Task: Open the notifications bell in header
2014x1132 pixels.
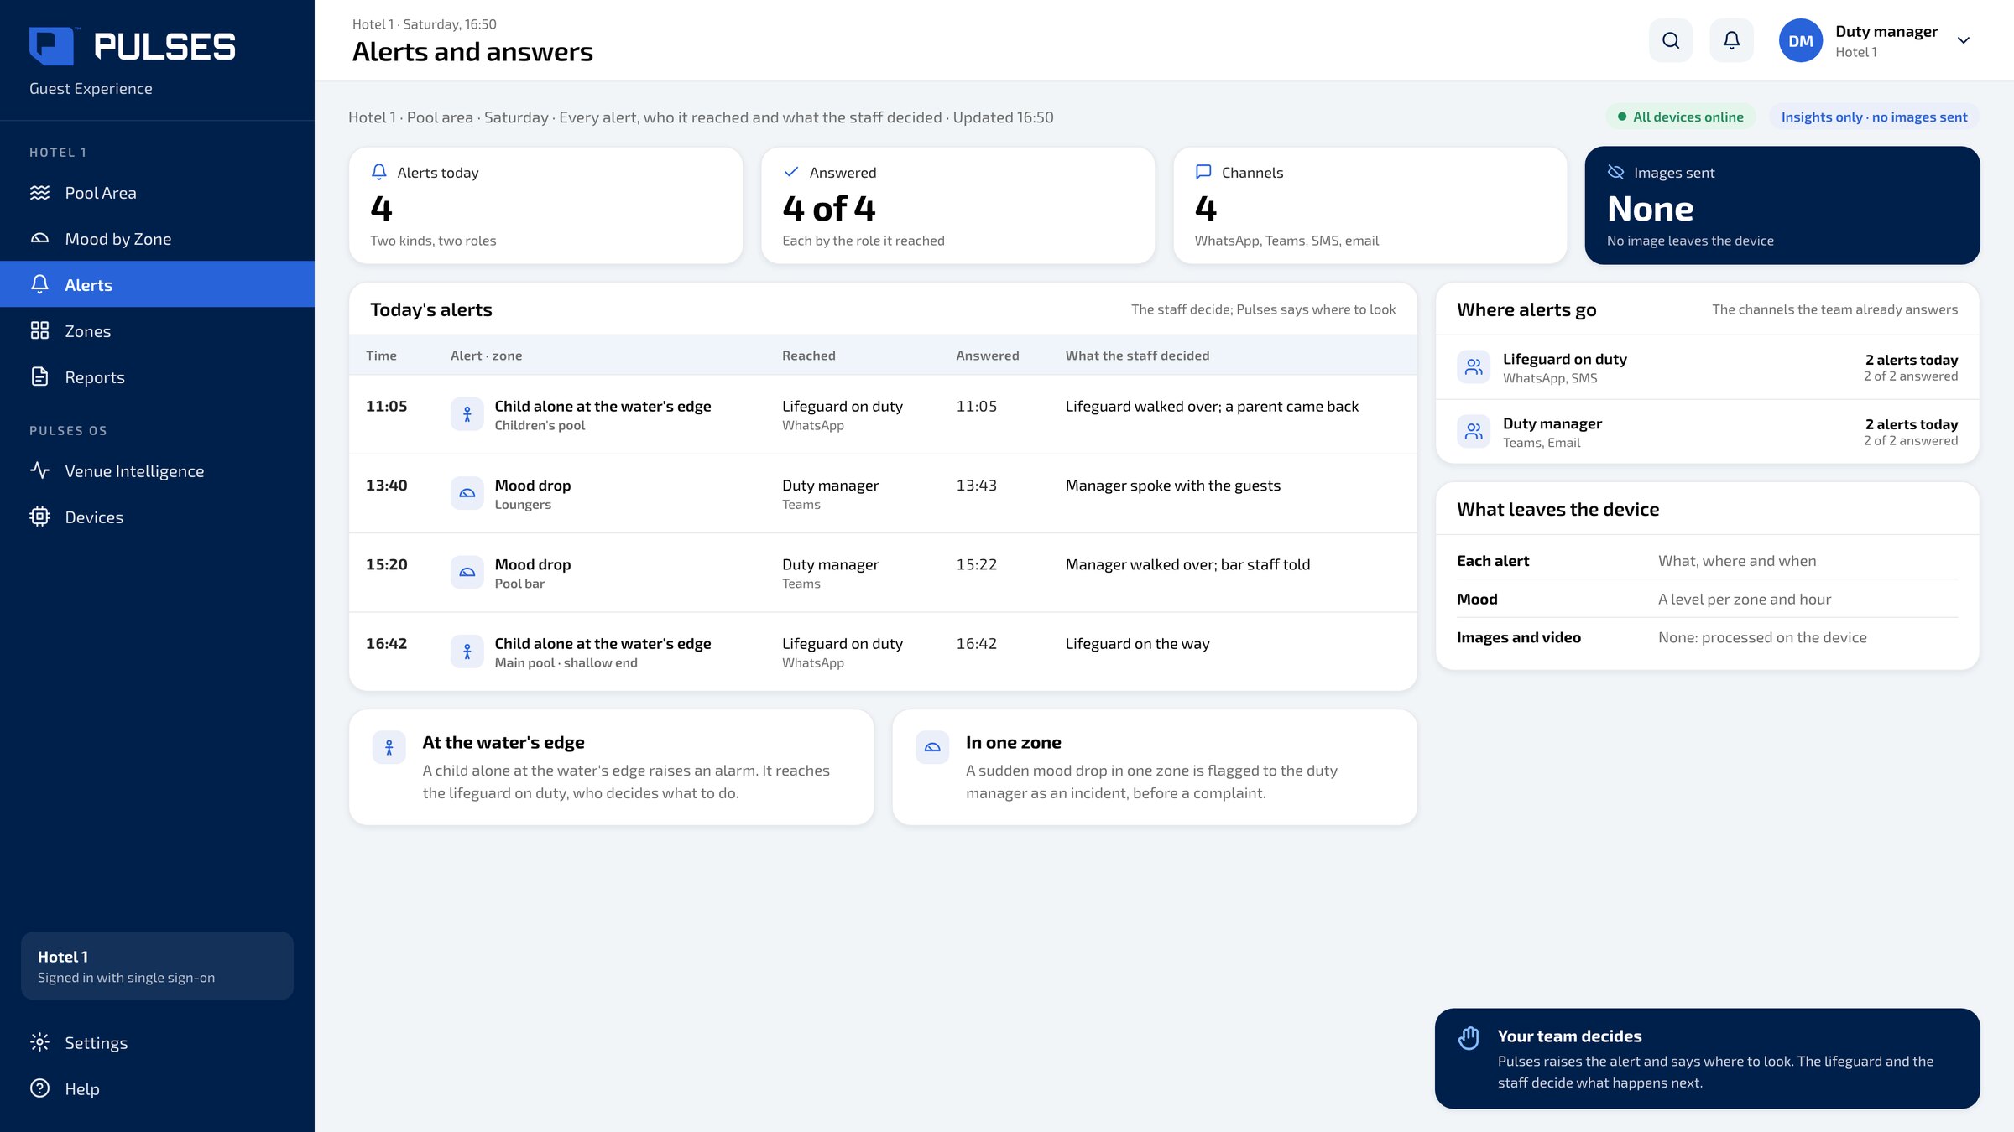Action: pos(1731,40)
